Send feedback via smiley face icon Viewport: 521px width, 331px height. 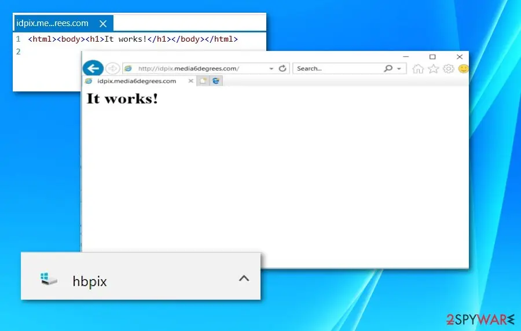pyautogui.click(x=463, y=69)
